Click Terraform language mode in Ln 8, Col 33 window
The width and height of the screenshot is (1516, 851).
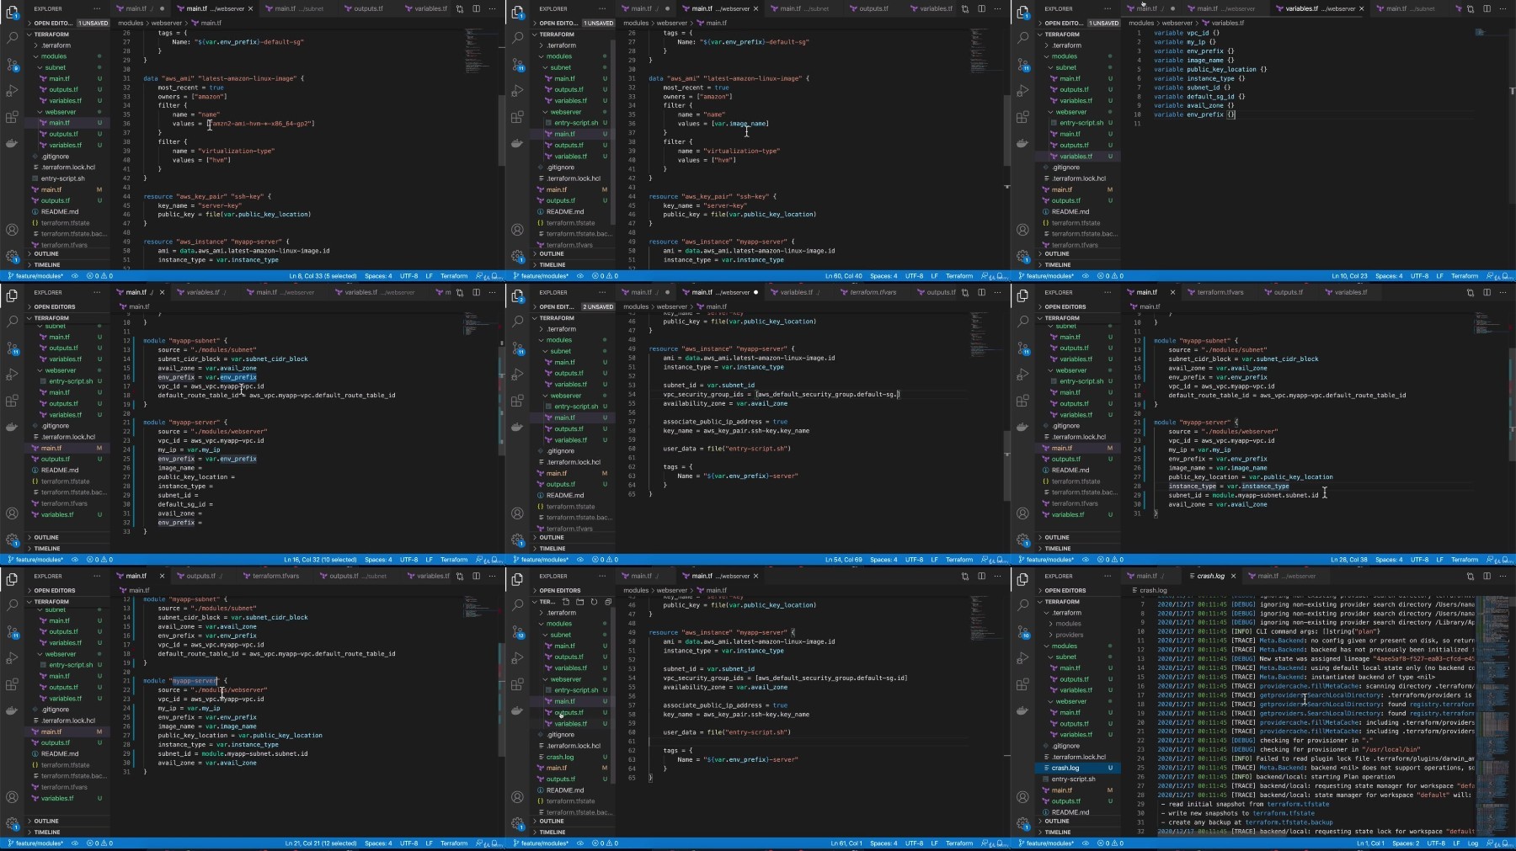(x=454, y=276)
